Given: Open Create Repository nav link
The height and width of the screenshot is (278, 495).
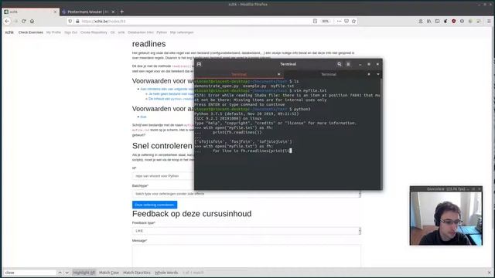Looking at the screenshot, I should pos(94,32).
